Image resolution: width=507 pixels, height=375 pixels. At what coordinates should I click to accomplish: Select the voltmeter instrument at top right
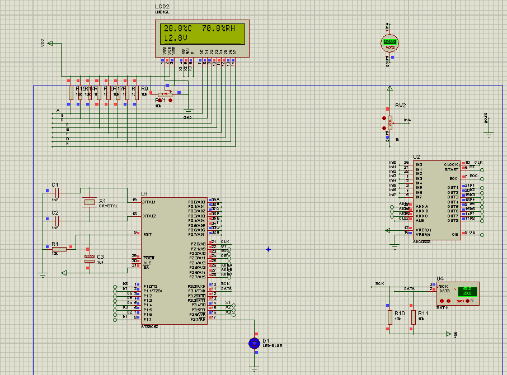pyautogui.click(x=389, y=42)
